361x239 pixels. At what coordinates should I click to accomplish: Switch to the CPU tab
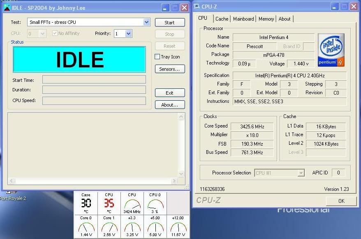point(203,18)
